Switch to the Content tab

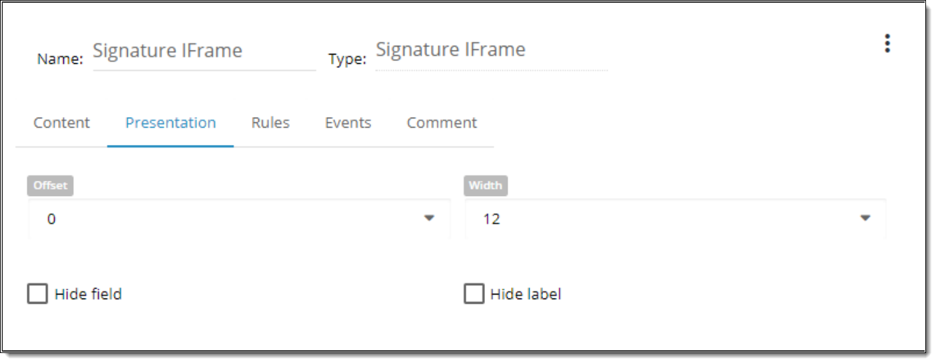61,123
